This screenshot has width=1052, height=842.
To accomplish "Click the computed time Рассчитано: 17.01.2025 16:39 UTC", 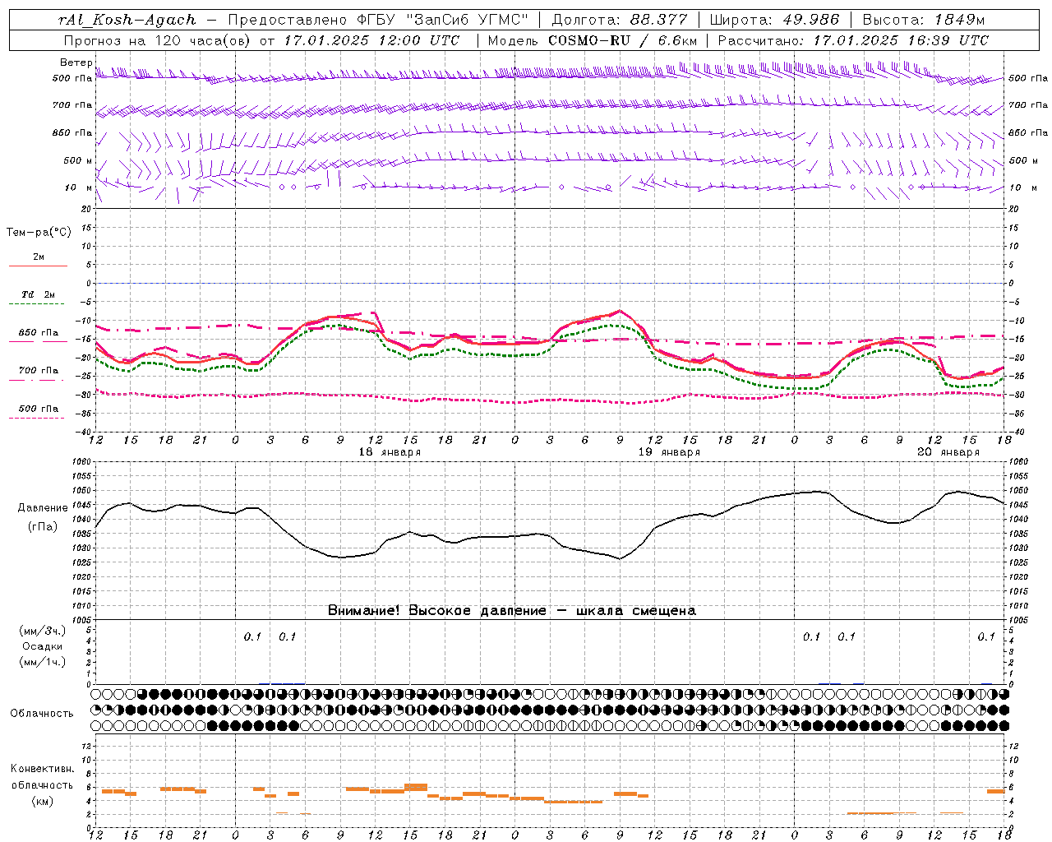I will click(x=853, y=40).
